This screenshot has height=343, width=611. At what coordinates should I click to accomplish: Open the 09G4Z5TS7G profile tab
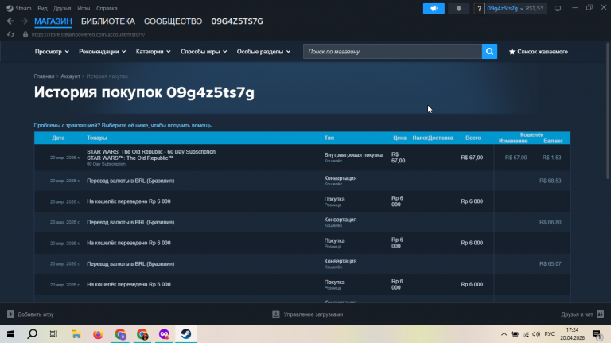[x=237, y=21]
